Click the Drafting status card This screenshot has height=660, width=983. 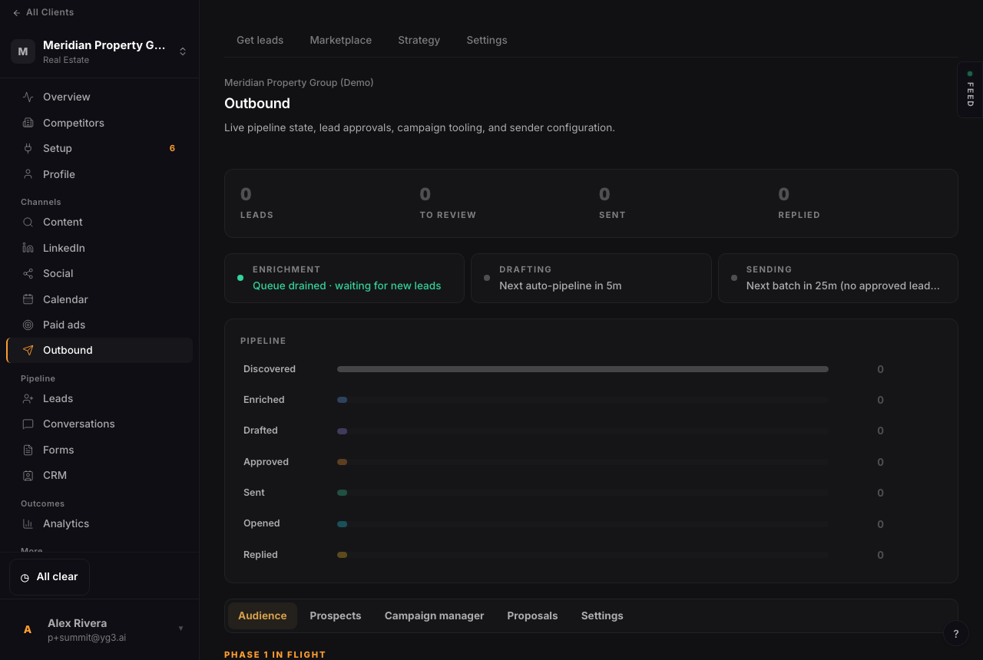pos(591,278)
